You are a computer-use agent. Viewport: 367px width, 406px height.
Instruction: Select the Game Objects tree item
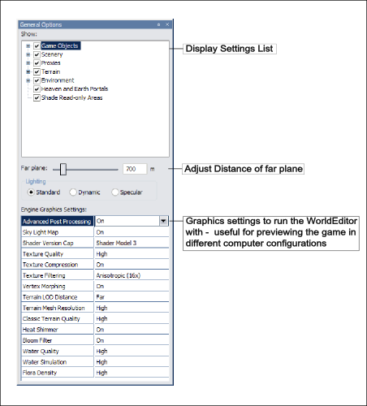[60, 45]
